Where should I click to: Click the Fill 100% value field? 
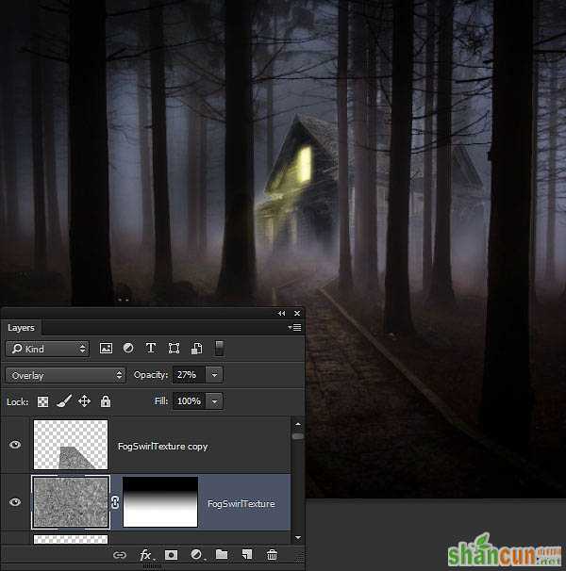click(x=189, y=401)
